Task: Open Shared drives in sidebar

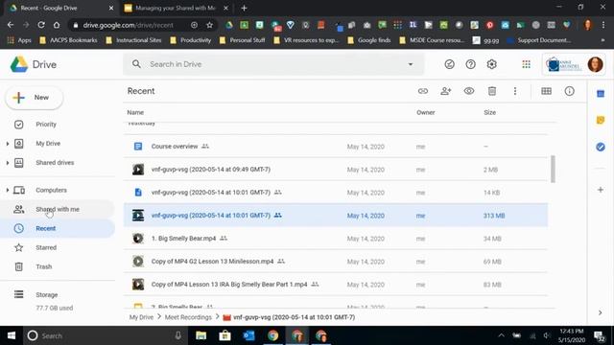Action: (55, 163)
